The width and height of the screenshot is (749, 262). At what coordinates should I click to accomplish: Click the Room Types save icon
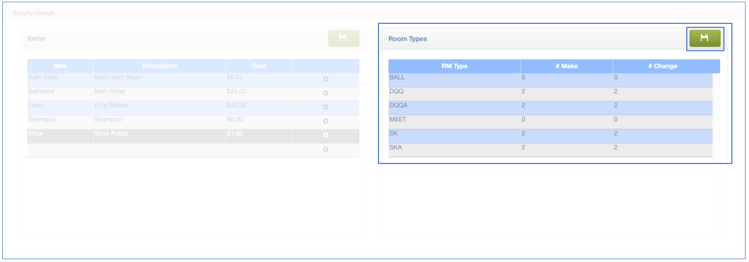[704, 38]
